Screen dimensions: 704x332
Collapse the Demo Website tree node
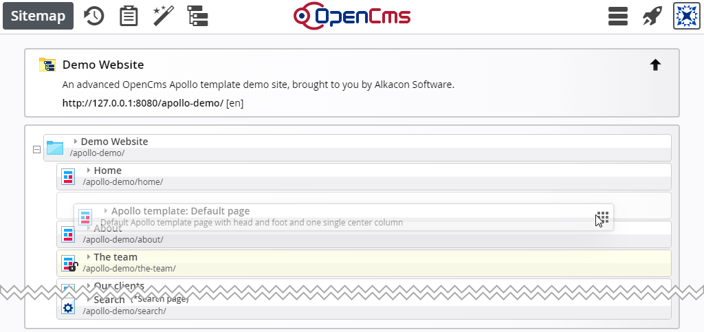pyautogui.click(x=37, y=149)
